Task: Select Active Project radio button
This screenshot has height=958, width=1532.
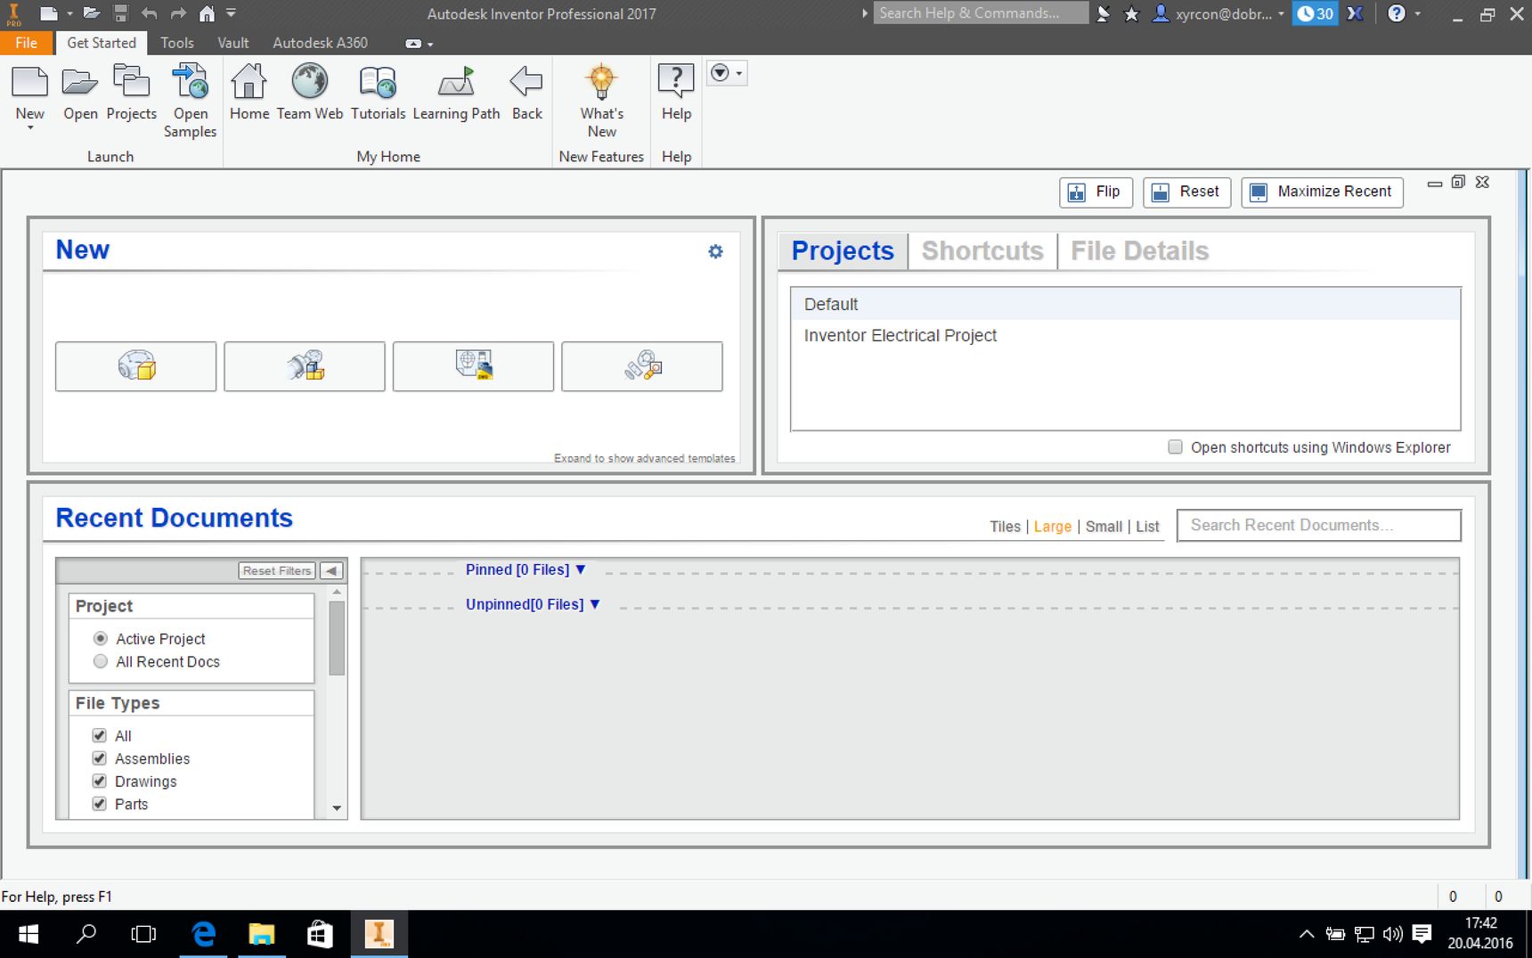Action: 101,638
